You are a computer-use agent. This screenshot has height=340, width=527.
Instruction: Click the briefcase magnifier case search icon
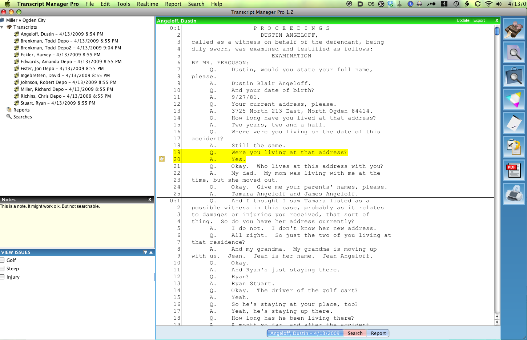tap(514, 76)
